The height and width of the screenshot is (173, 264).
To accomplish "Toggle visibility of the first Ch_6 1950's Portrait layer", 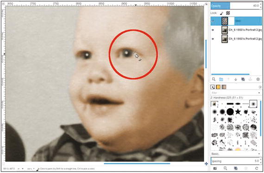I will [213, 30].
